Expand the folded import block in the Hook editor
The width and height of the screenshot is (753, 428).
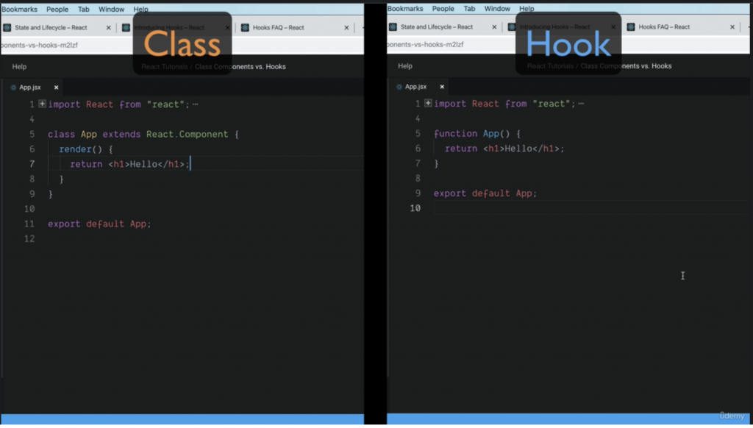(428, 103)
